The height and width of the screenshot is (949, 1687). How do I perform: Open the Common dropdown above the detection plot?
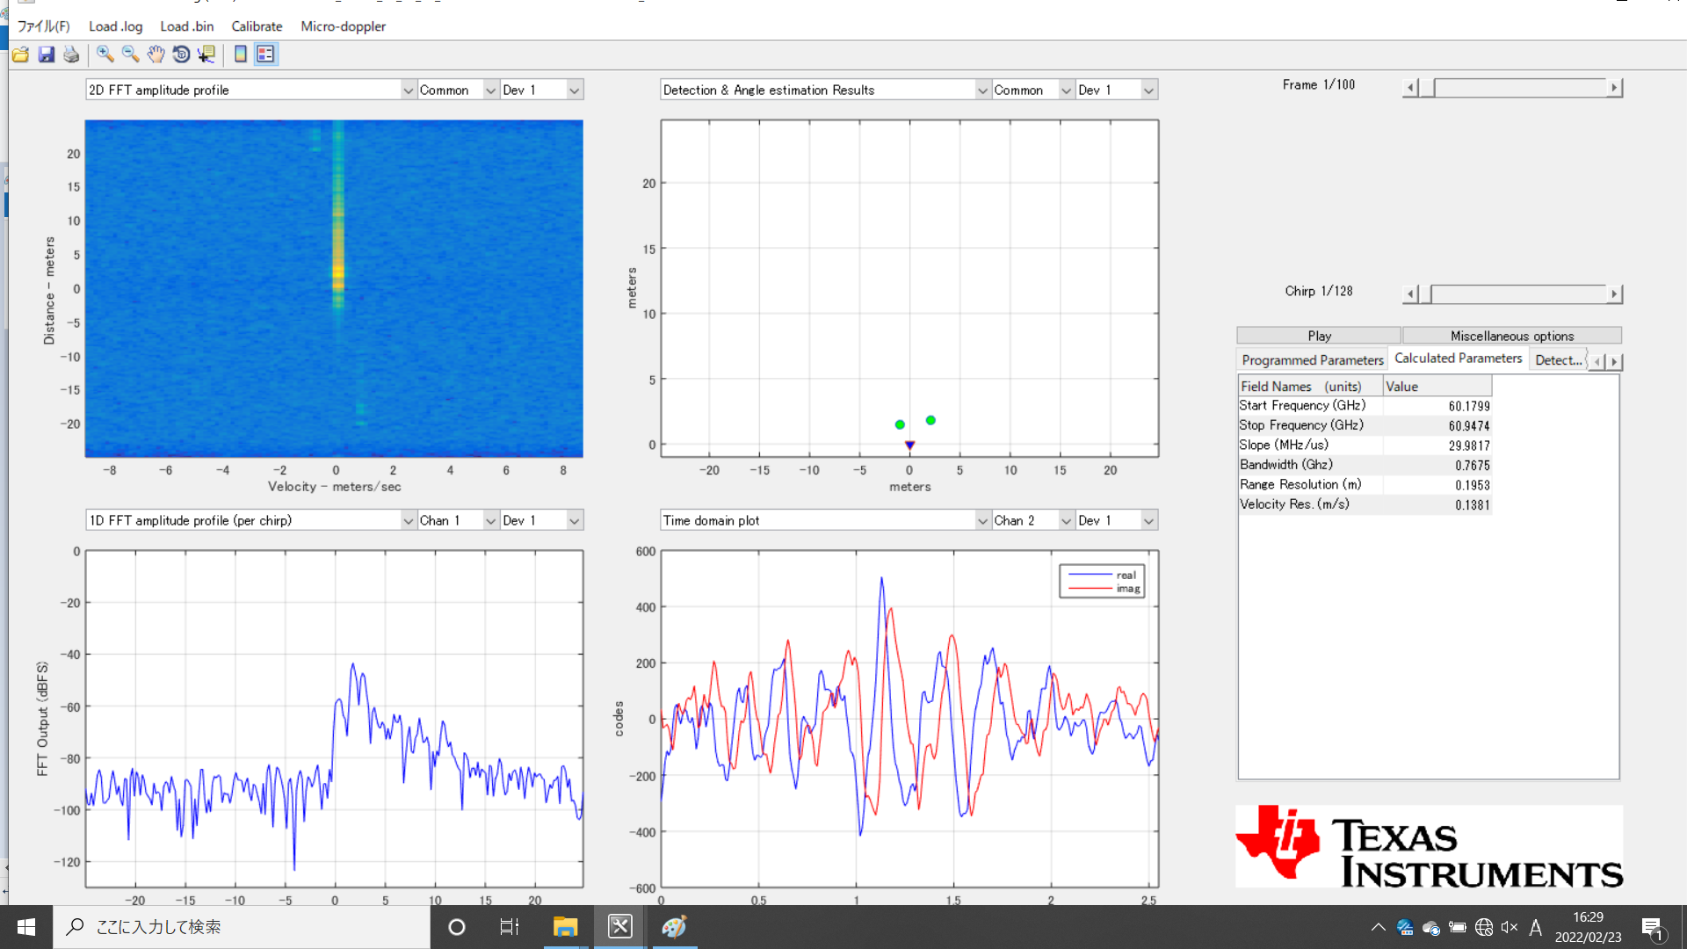click(1032, 90)
